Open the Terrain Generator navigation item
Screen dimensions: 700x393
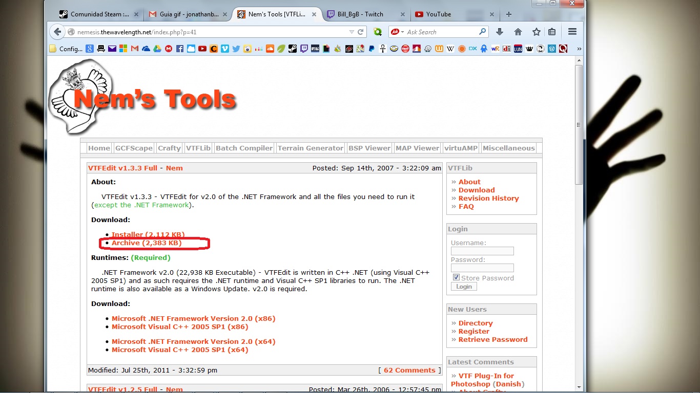click(x=311, y=148)
